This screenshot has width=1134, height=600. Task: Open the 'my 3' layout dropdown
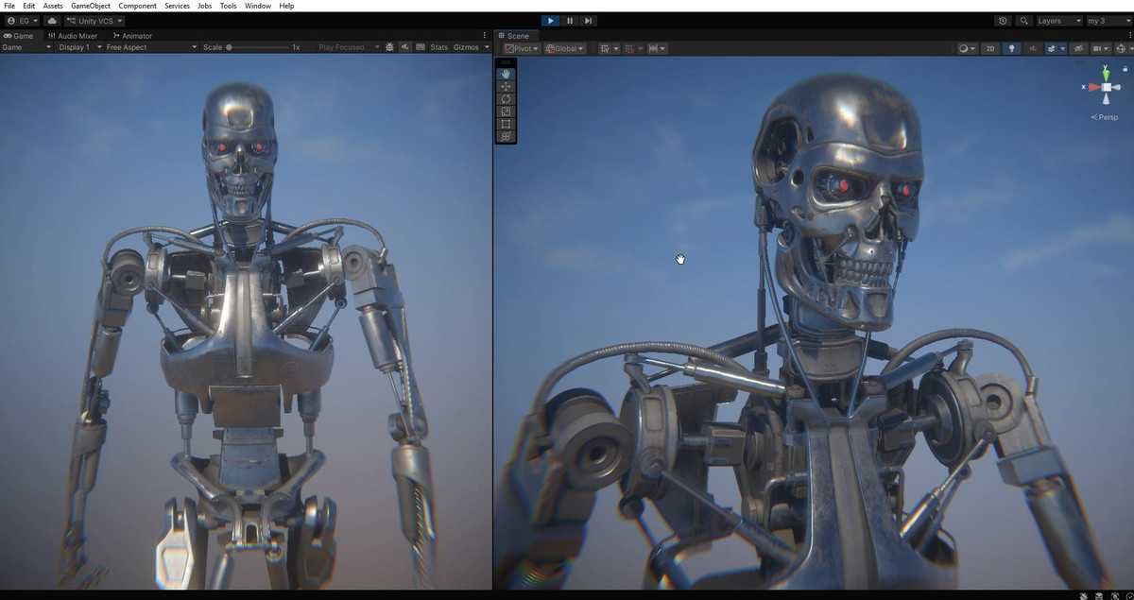coord(1108,21)
